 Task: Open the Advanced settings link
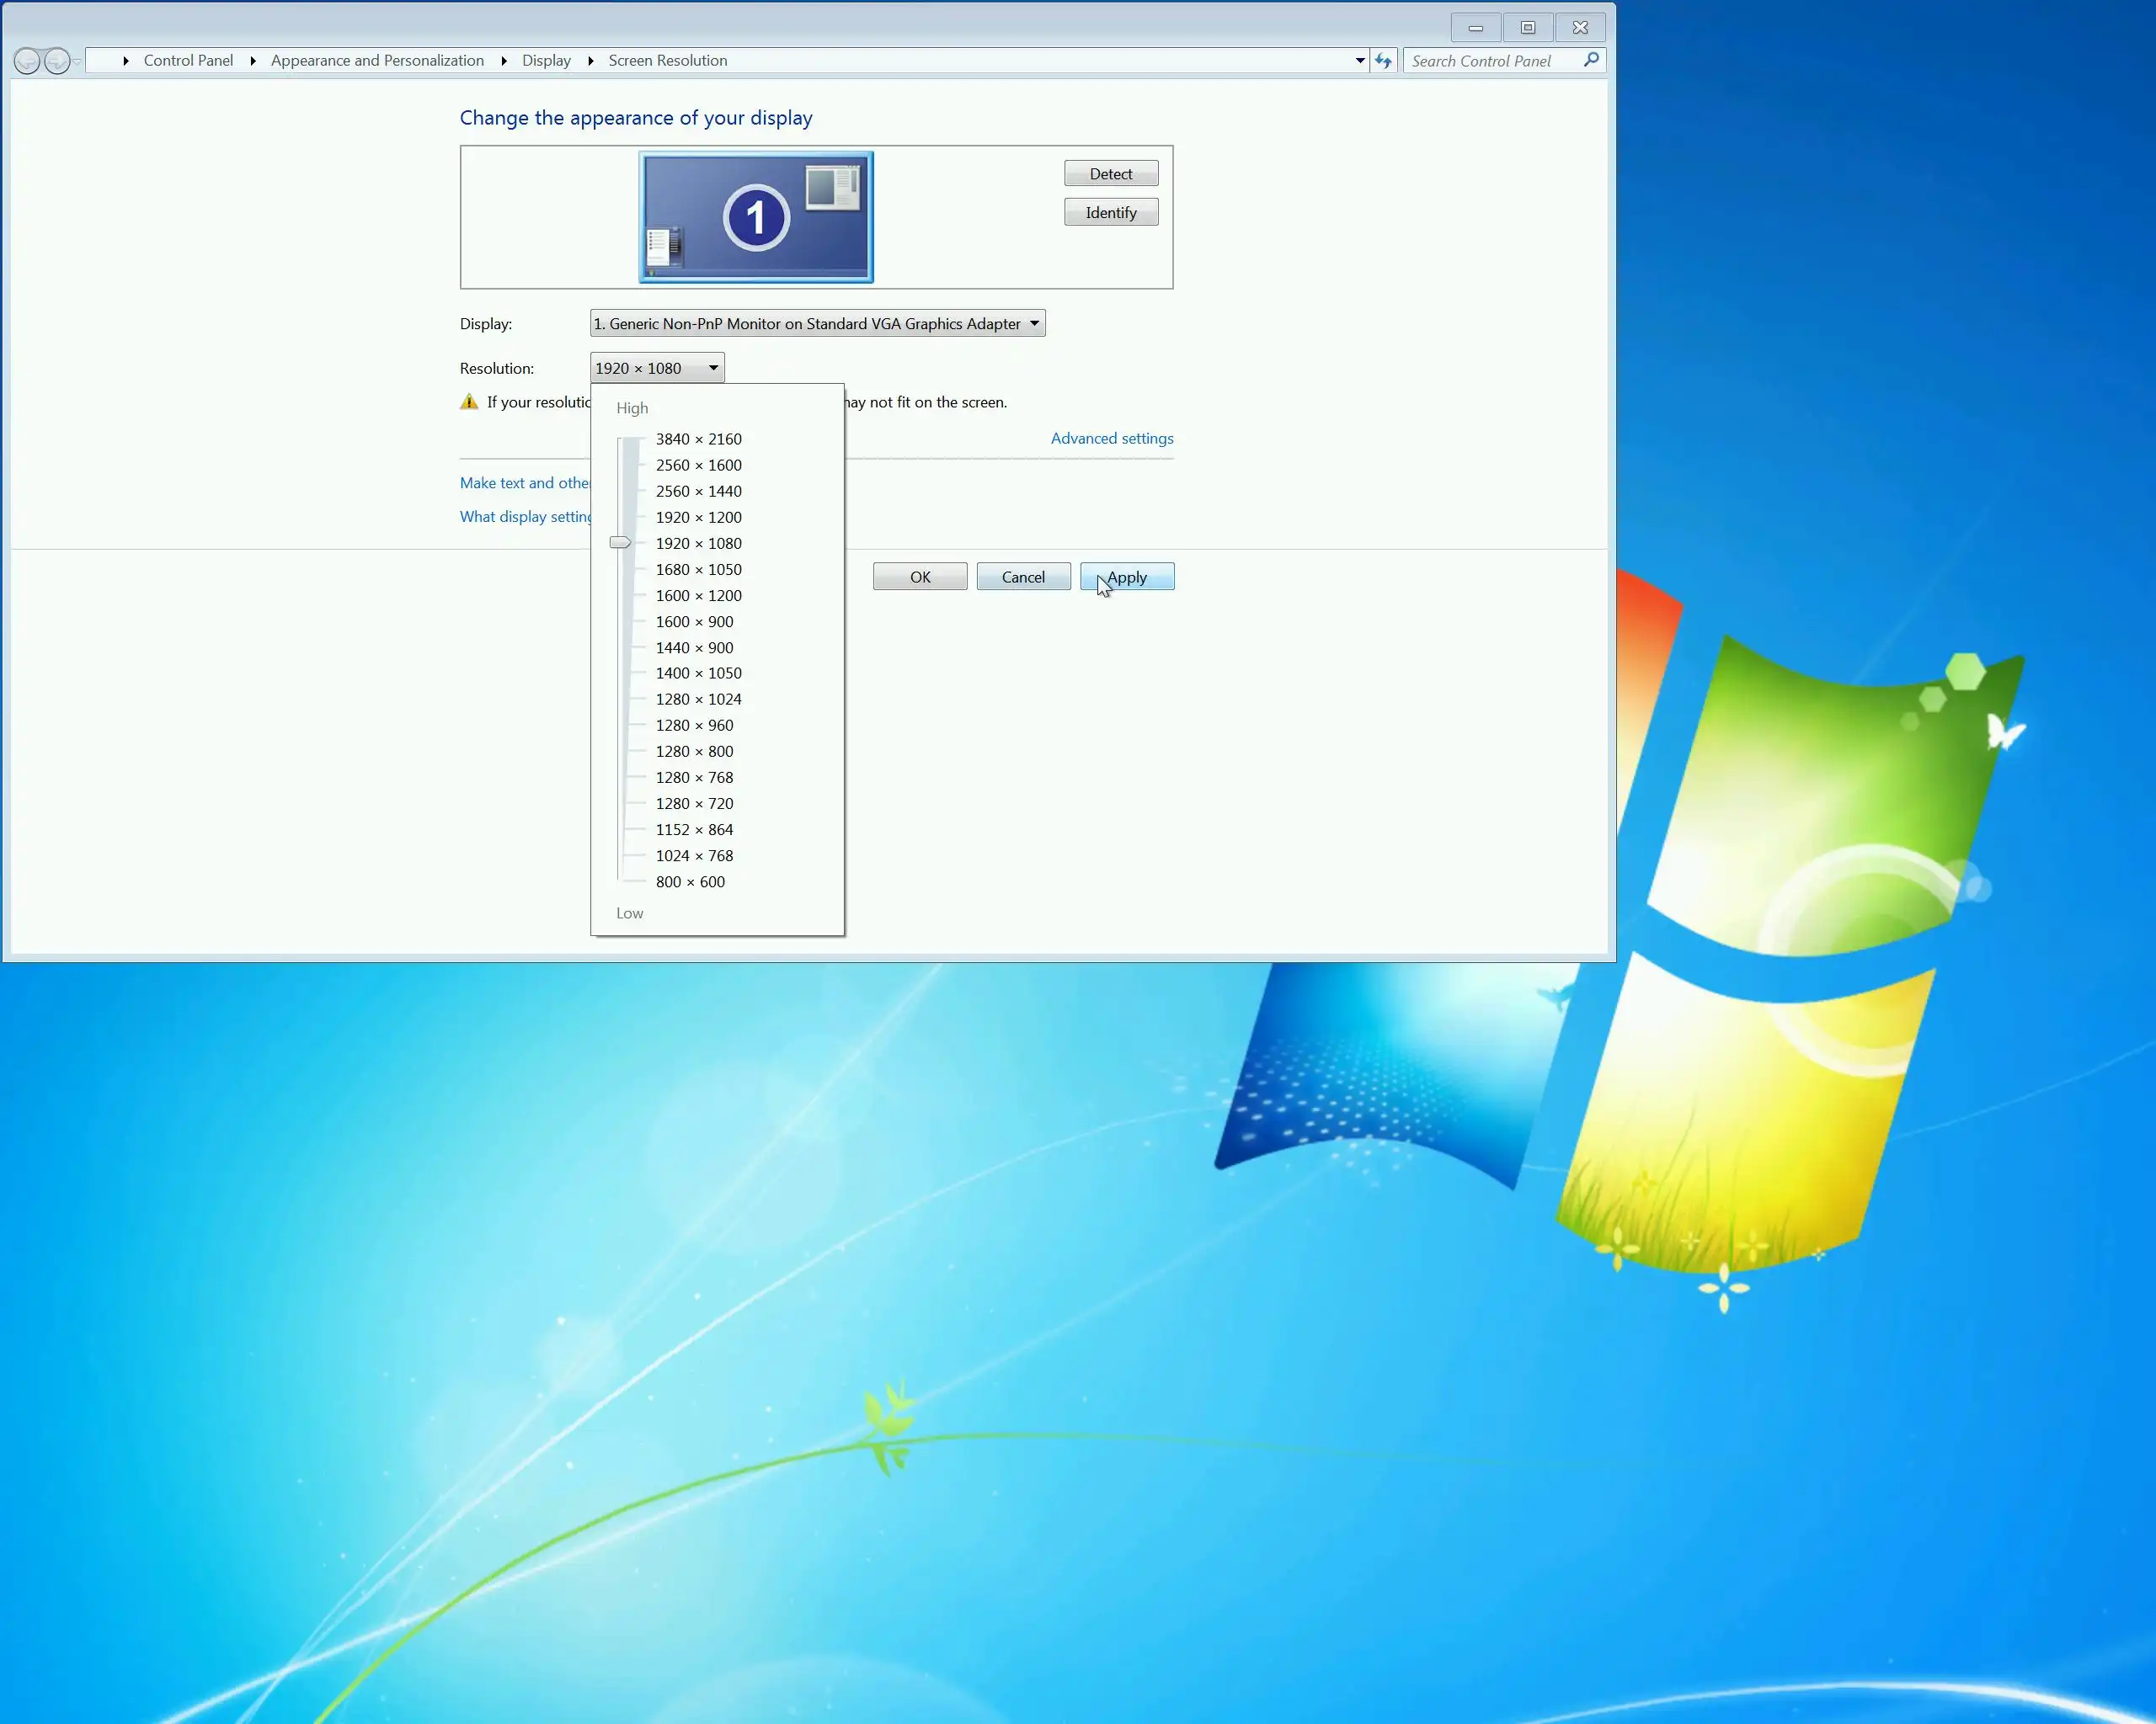[x=1111, y=438]
